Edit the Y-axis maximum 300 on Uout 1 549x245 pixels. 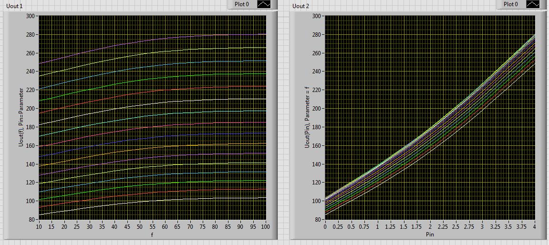coord(31,16)
